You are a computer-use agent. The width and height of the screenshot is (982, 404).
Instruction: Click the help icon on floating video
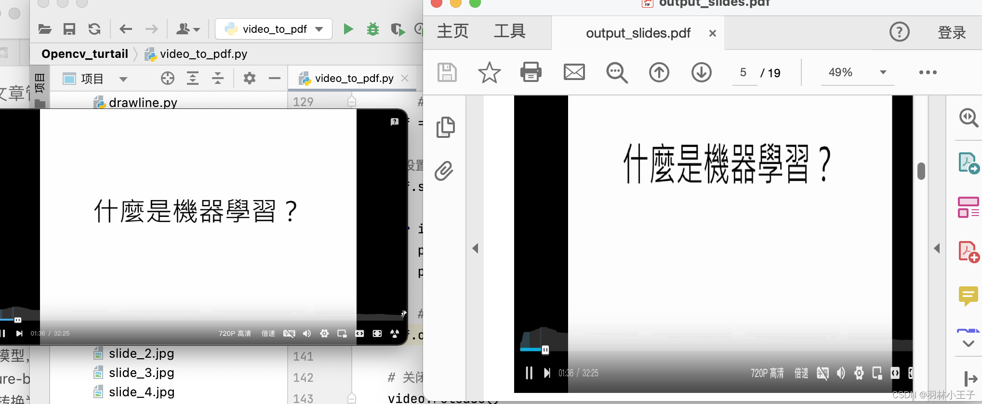(x=395, y=122)
